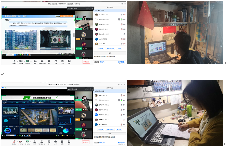Click the member list panel header in the top window
The width and height of the screenshot is (226, 147).
(110, 7)
